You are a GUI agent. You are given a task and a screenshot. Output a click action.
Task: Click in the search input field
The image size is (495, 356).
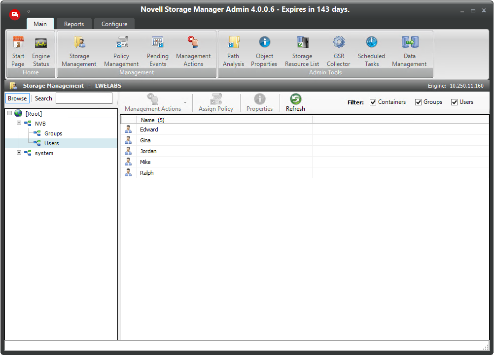coord(84,98)
